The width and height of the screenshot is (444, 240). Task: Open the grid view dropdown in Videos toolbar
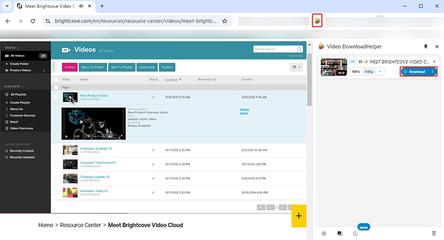point(296,67)
